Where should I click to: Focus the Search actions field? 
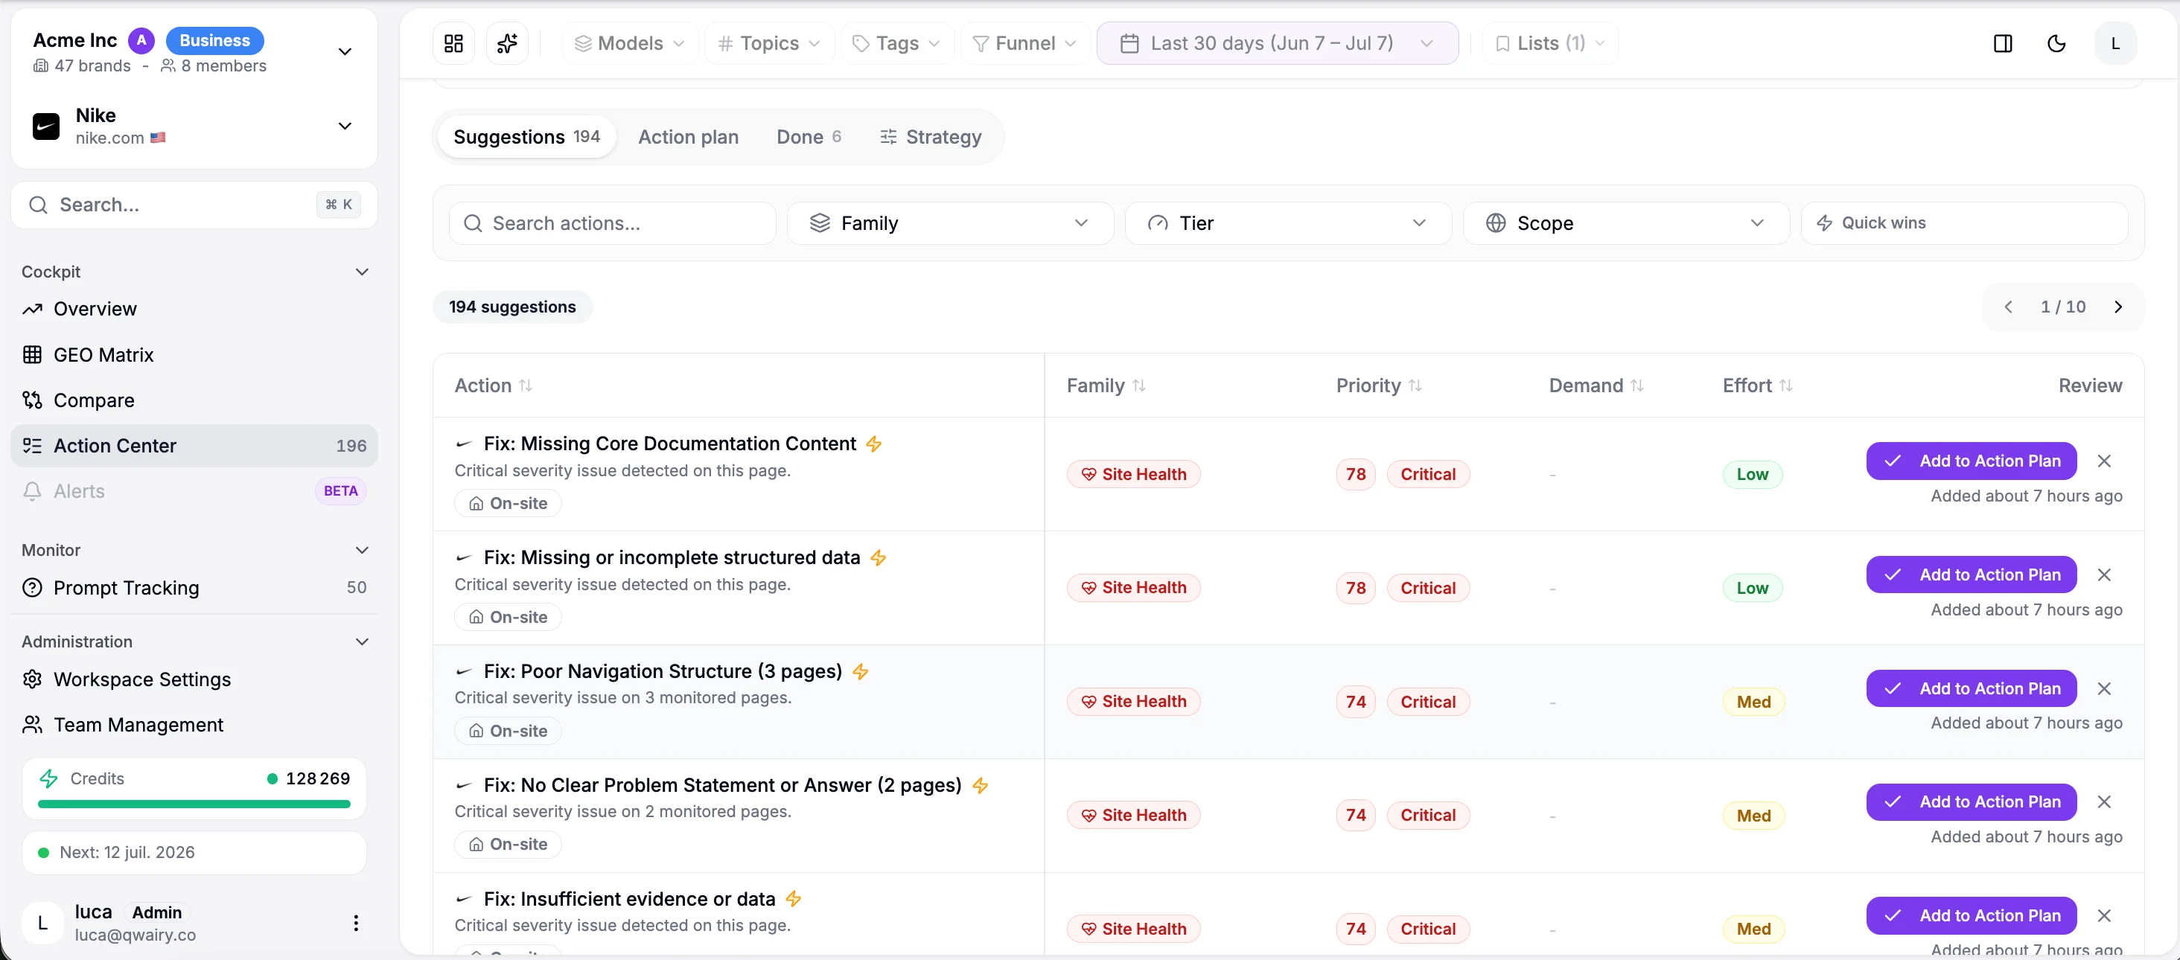pos(612,223)
